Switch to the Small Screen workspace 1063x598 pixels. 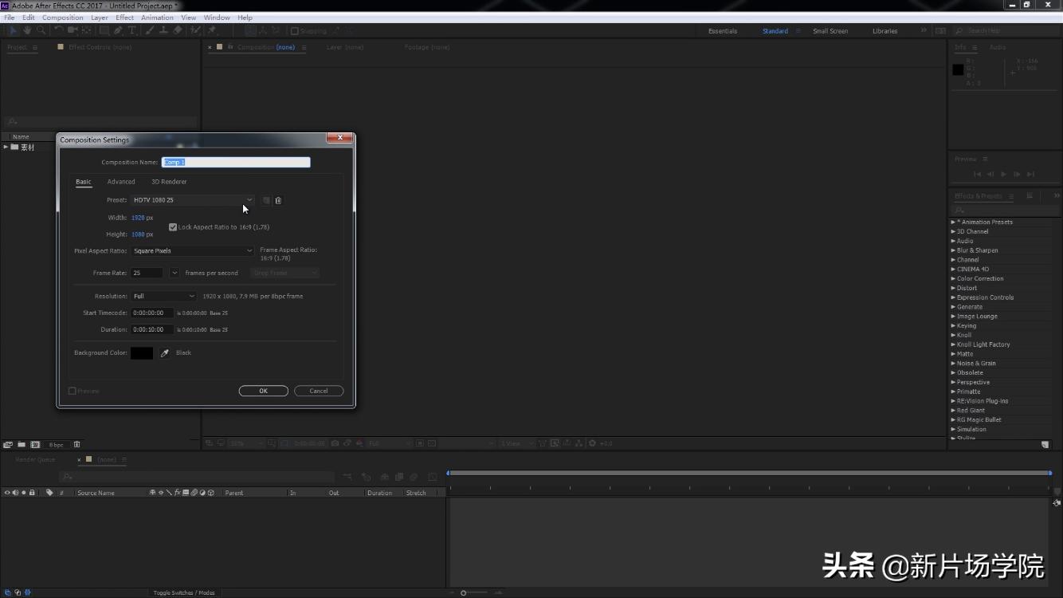pos(830,31)
